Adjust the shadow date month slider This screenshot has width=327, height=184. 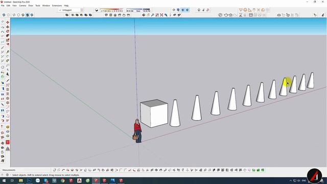click(x=111, y=10)
